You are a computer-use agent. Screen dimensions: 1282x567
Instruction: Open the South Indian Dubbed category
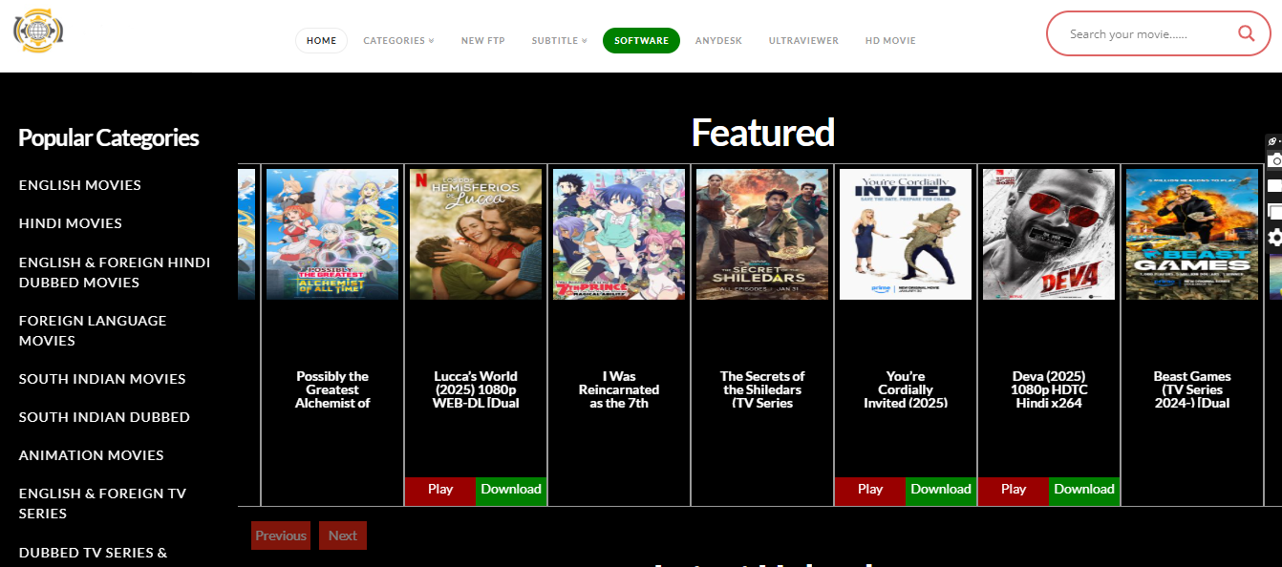[104, 417]
